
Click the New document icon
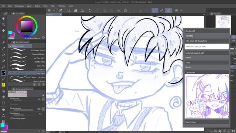click(x=69, y=10)
